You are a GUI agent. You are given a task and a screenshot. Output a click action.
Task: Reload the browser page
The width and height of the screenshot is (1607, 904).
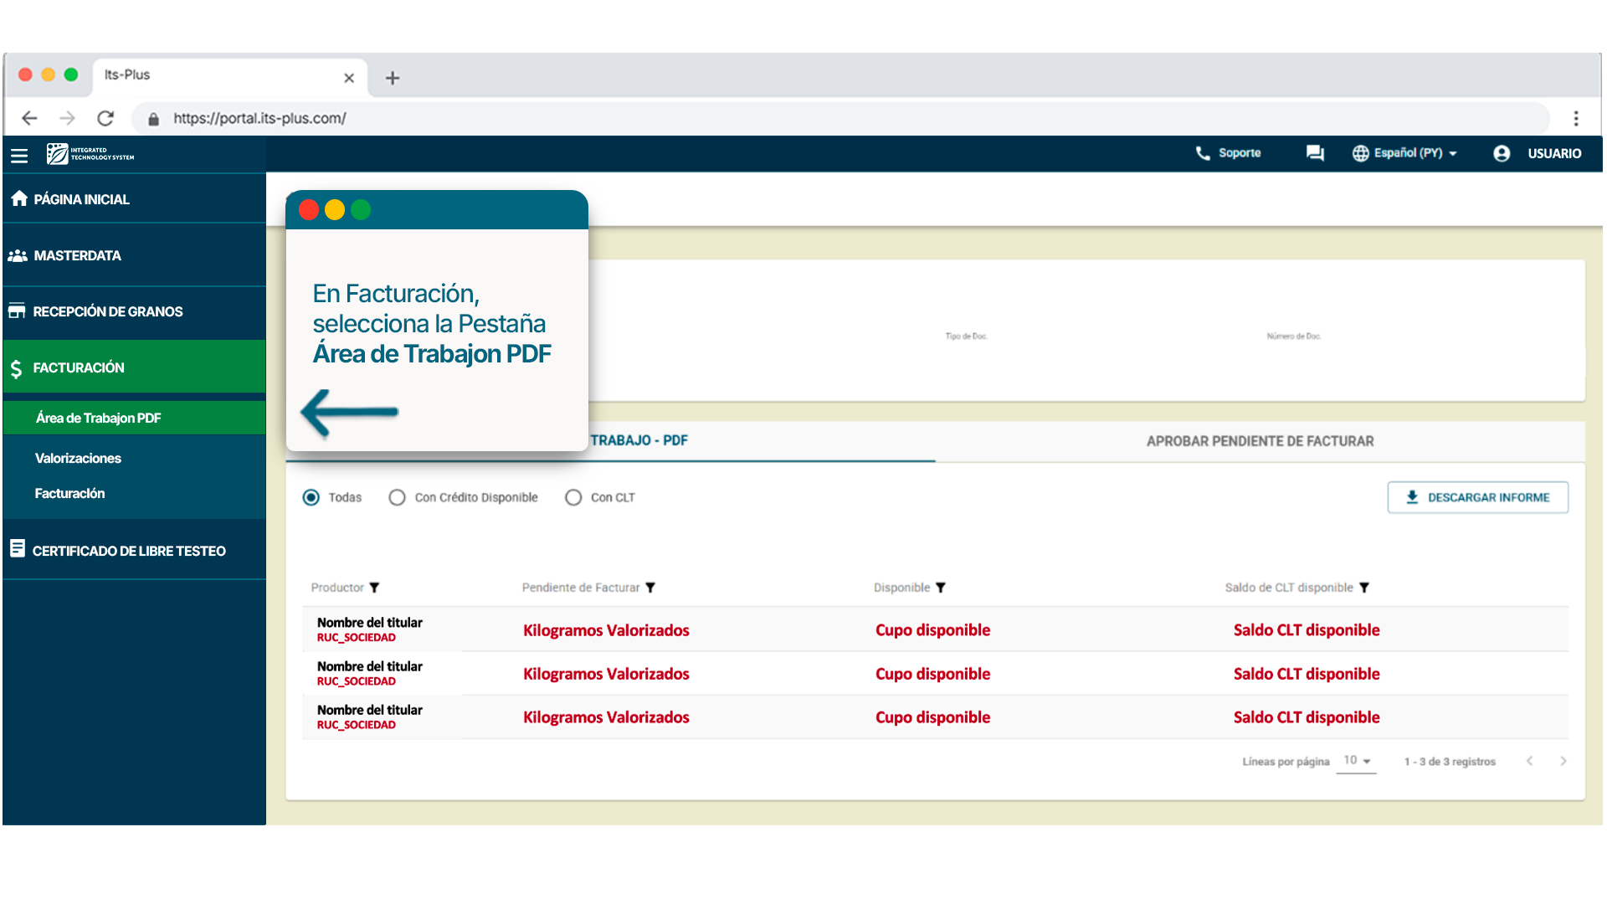[x=105, y=118]
